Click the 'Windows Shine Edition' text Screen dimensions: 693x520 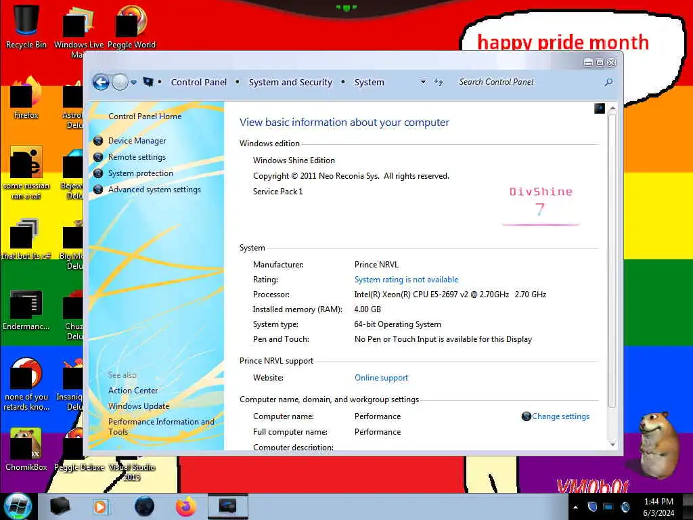[294, 160]
